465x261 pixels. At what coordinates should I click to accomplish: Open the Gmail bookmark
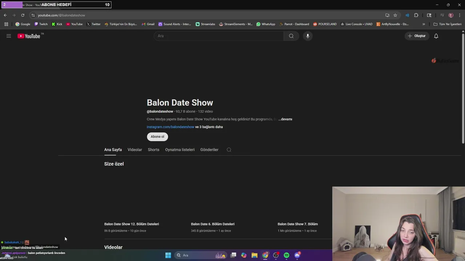[x=148, y=24]
